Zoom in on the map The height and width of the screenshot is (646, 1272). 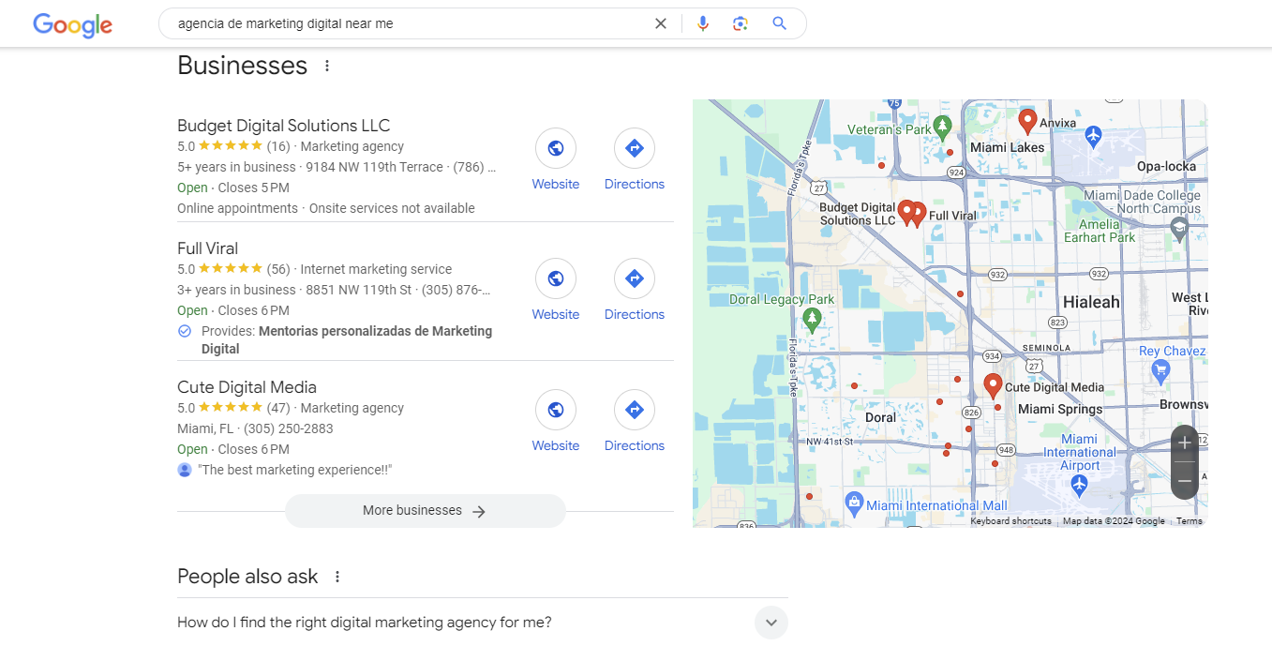1185,443
